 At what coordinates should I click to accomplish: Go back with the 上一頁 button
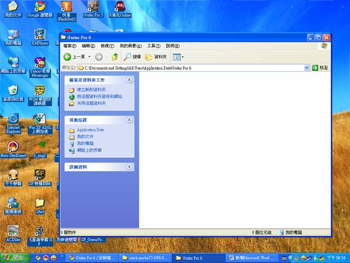[74, 57]
